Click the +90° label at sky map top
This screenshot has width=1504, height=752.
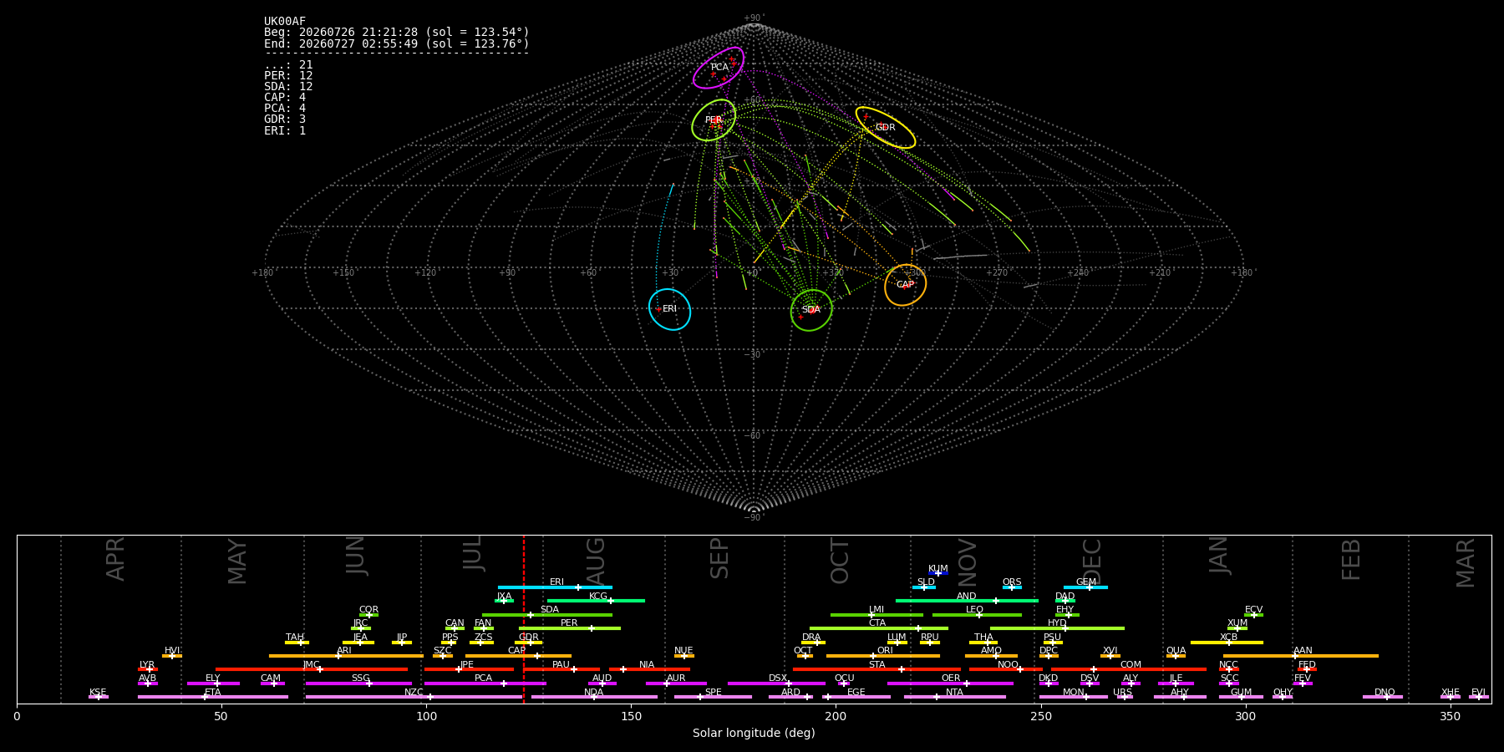754,18
